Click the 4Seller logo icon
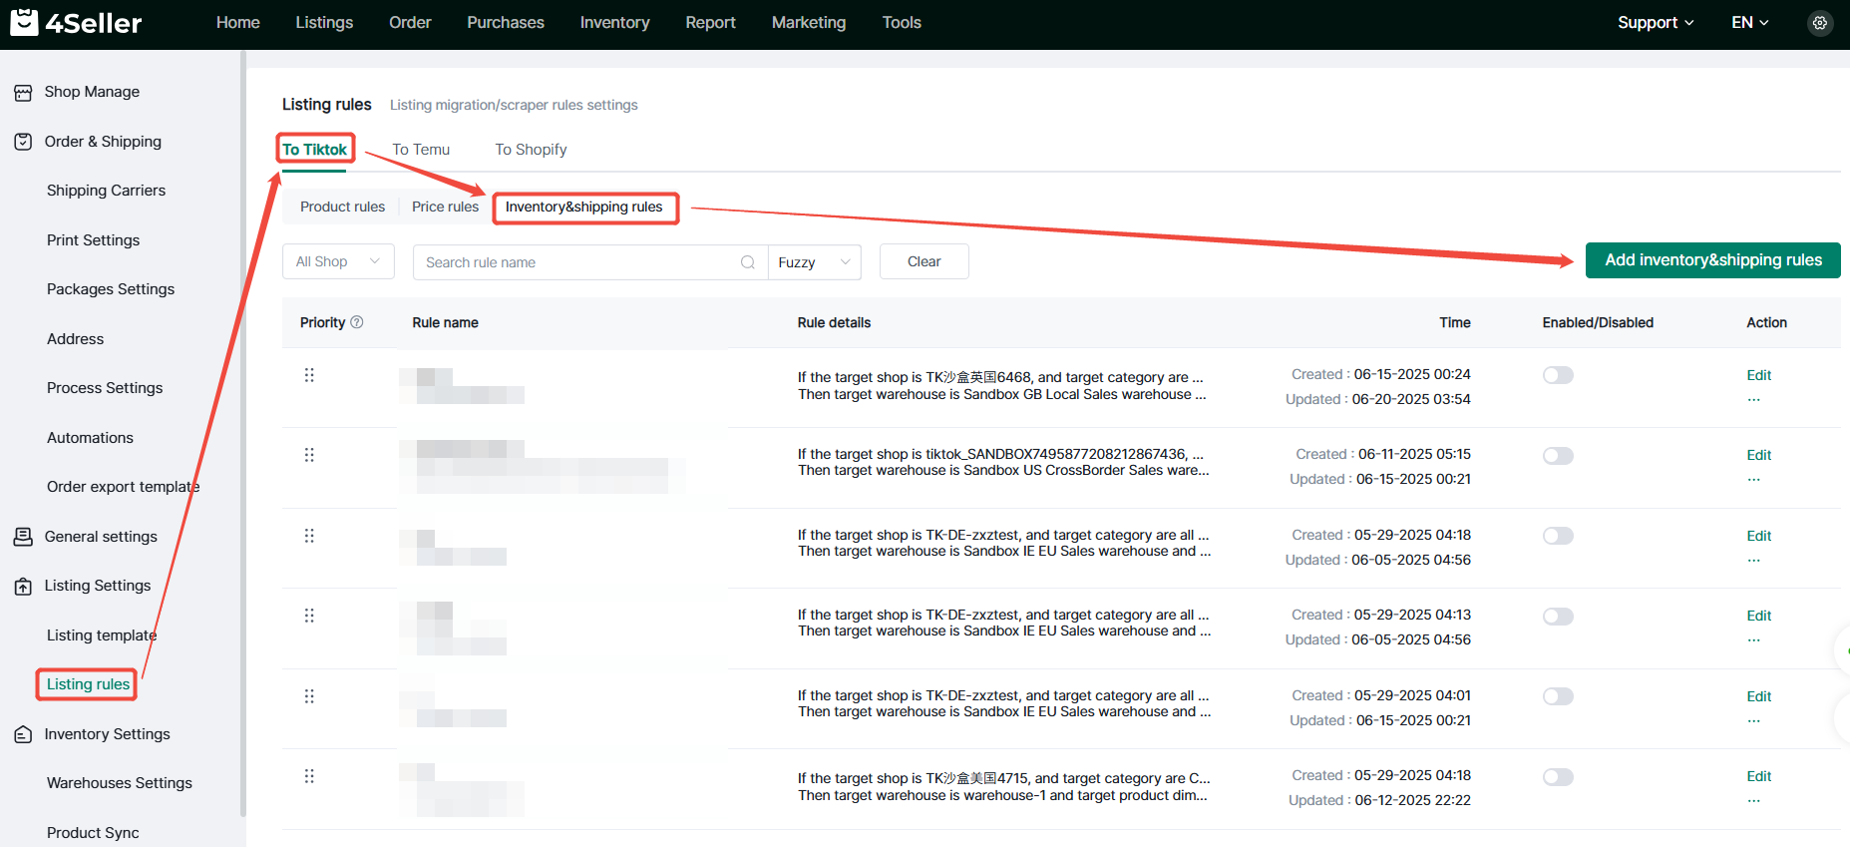 pyautogui.click(x=24, y=22)
